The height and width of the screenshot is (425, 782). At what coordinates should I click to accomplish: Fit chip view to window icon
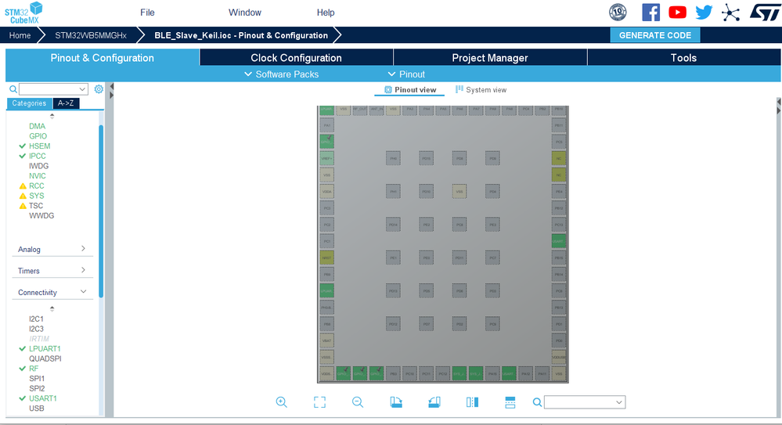pos(319,402)
